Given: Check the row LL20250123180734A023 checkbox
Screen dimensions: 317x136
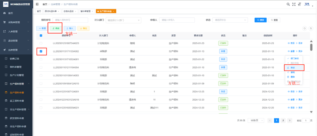Looking at the screenshot, I should coord(41,43).
